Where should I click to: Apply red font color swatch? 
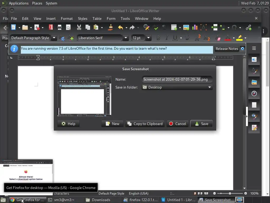point(228,38)
